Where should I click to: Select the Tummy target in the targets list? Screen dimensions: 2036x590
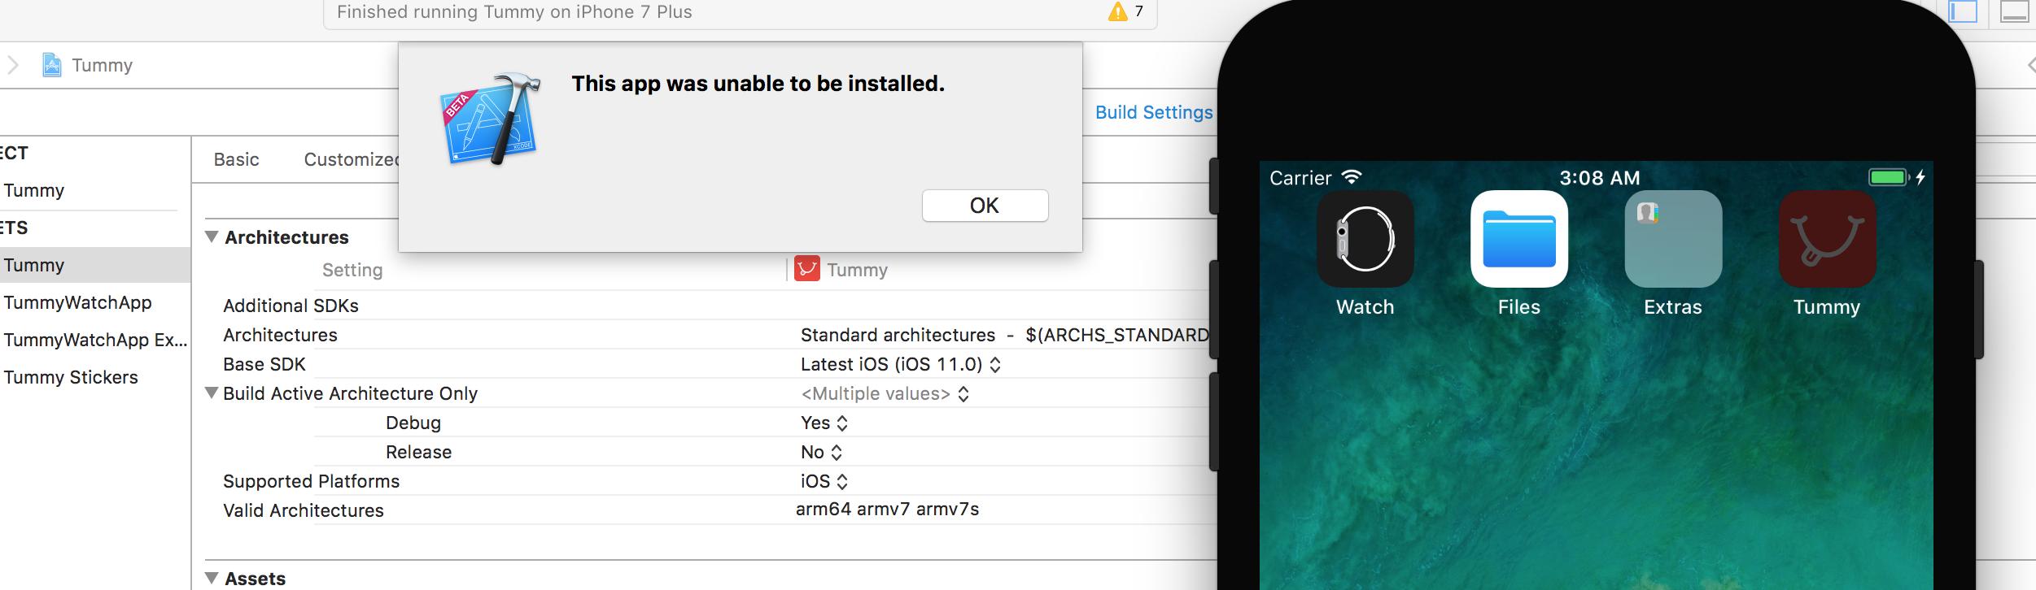click(x=95, y=265)
